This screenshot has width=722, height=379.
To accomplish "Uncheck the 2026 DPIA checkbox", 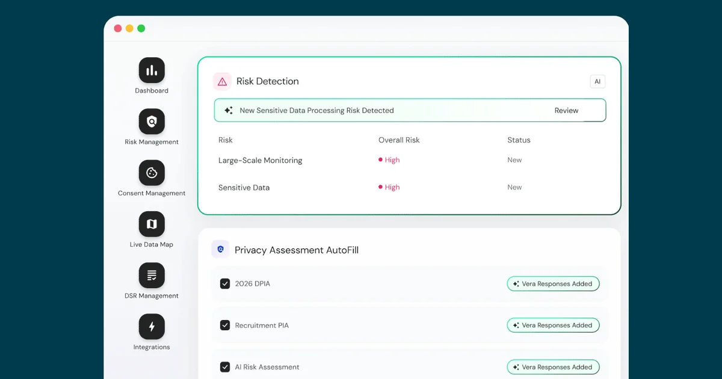I will point(224,283).
